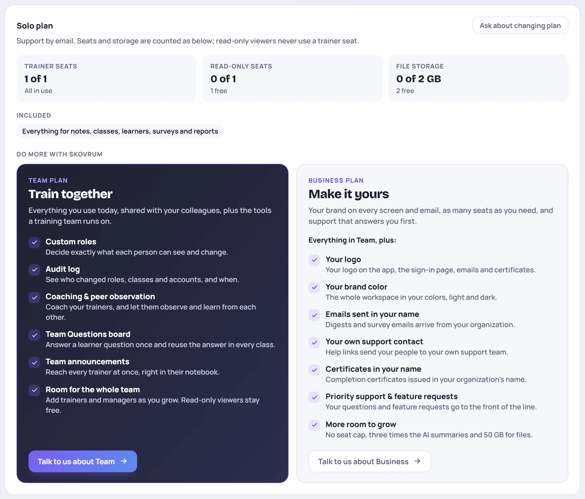Click the Make it yours heading
This screenshot has height=499, width=585.
[x=348, y=194]
